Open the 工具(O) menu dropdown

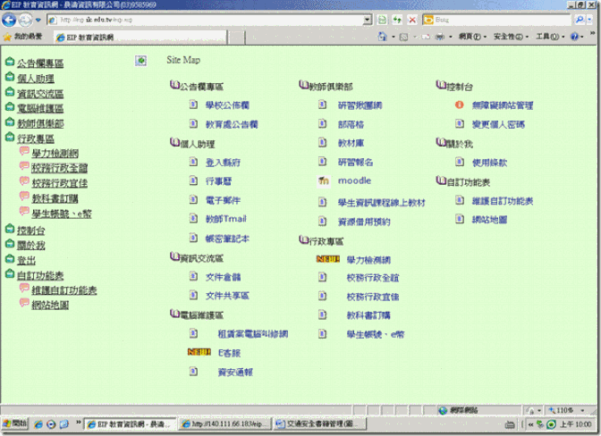point(550,37)
